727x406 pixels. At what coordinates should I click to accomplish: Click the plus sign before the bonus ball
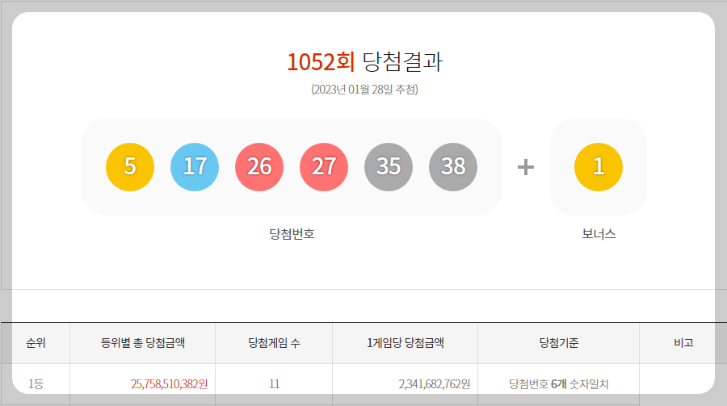click(x=526, y=167)
